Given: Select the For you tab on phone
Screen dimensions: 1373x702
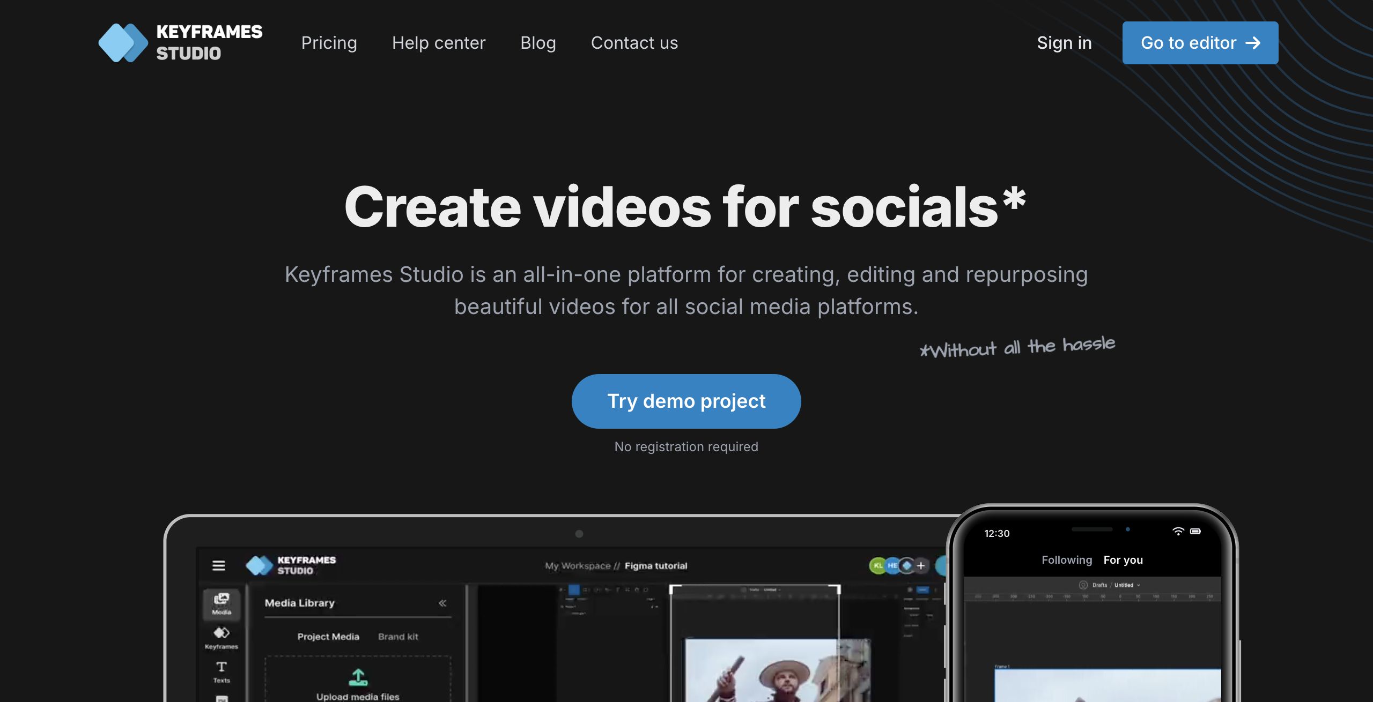Looking at the screenshot, I should tap(1123, 560).
